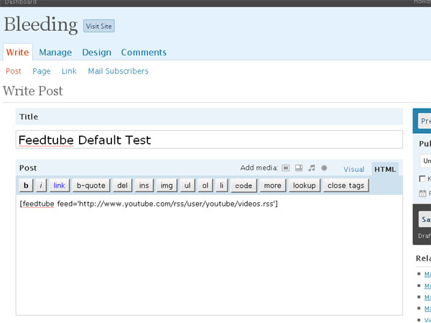Screen dimensions: 431x323
Task: Insert bold tag with b button
Action: (x=26, y=186)
